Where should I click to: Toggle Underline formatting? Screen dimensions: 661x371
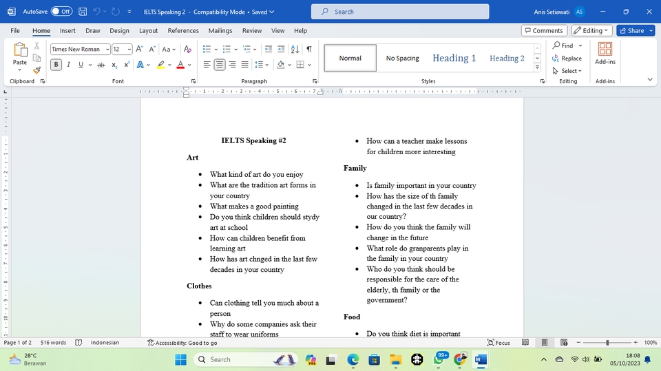click(81, 65)
